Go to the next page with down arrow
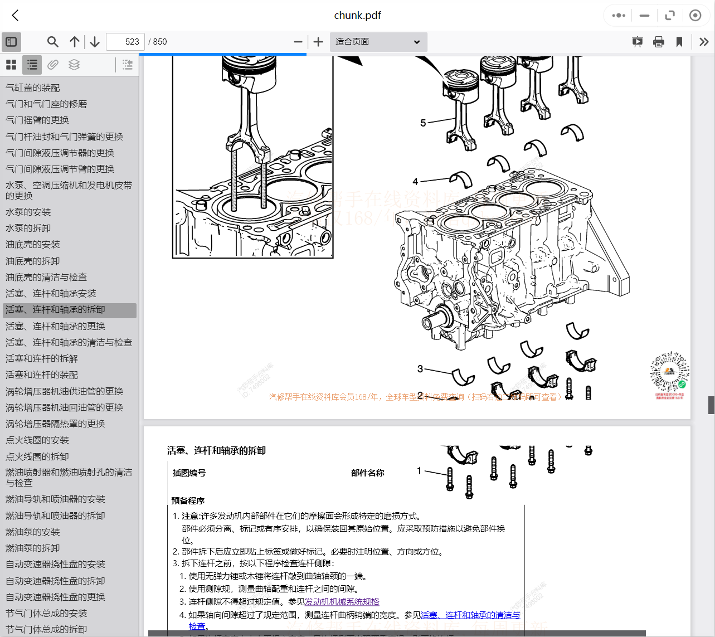 (x=94, y=42)
